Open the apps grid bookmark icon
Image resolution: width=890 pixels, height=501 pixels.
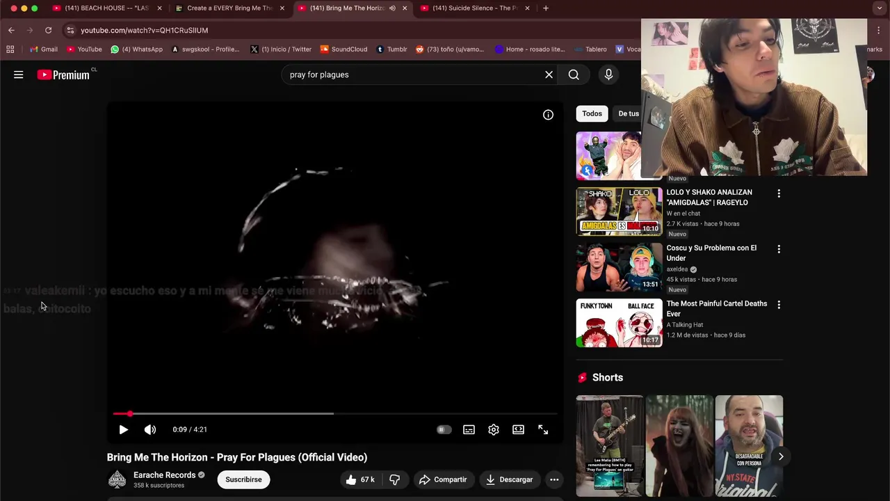[x=10, y=49]
